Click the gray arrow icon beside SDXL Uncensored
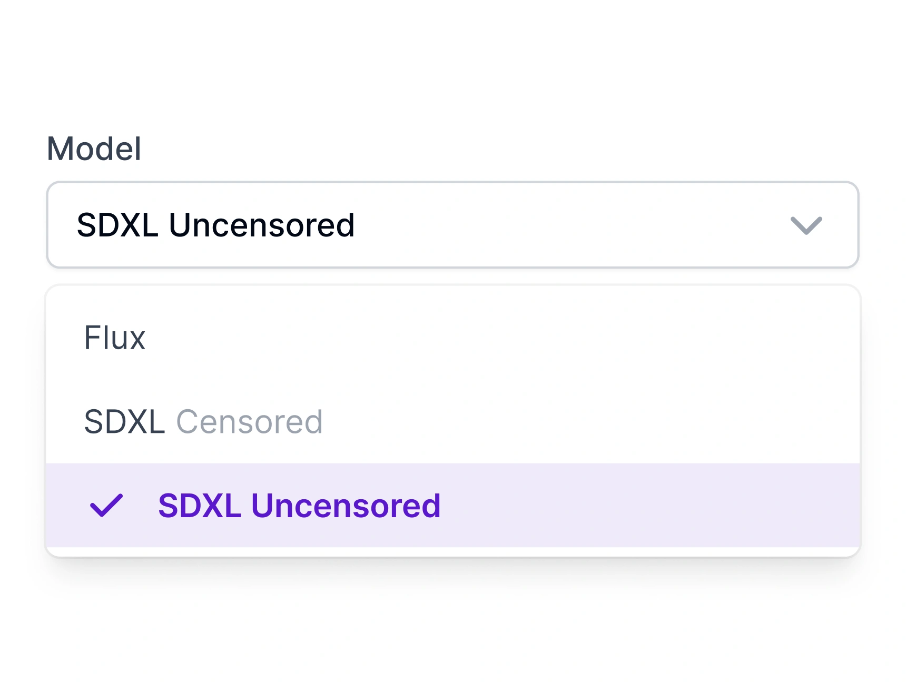Viewport: 906px width, 682px height. click(x=806, y=225)
